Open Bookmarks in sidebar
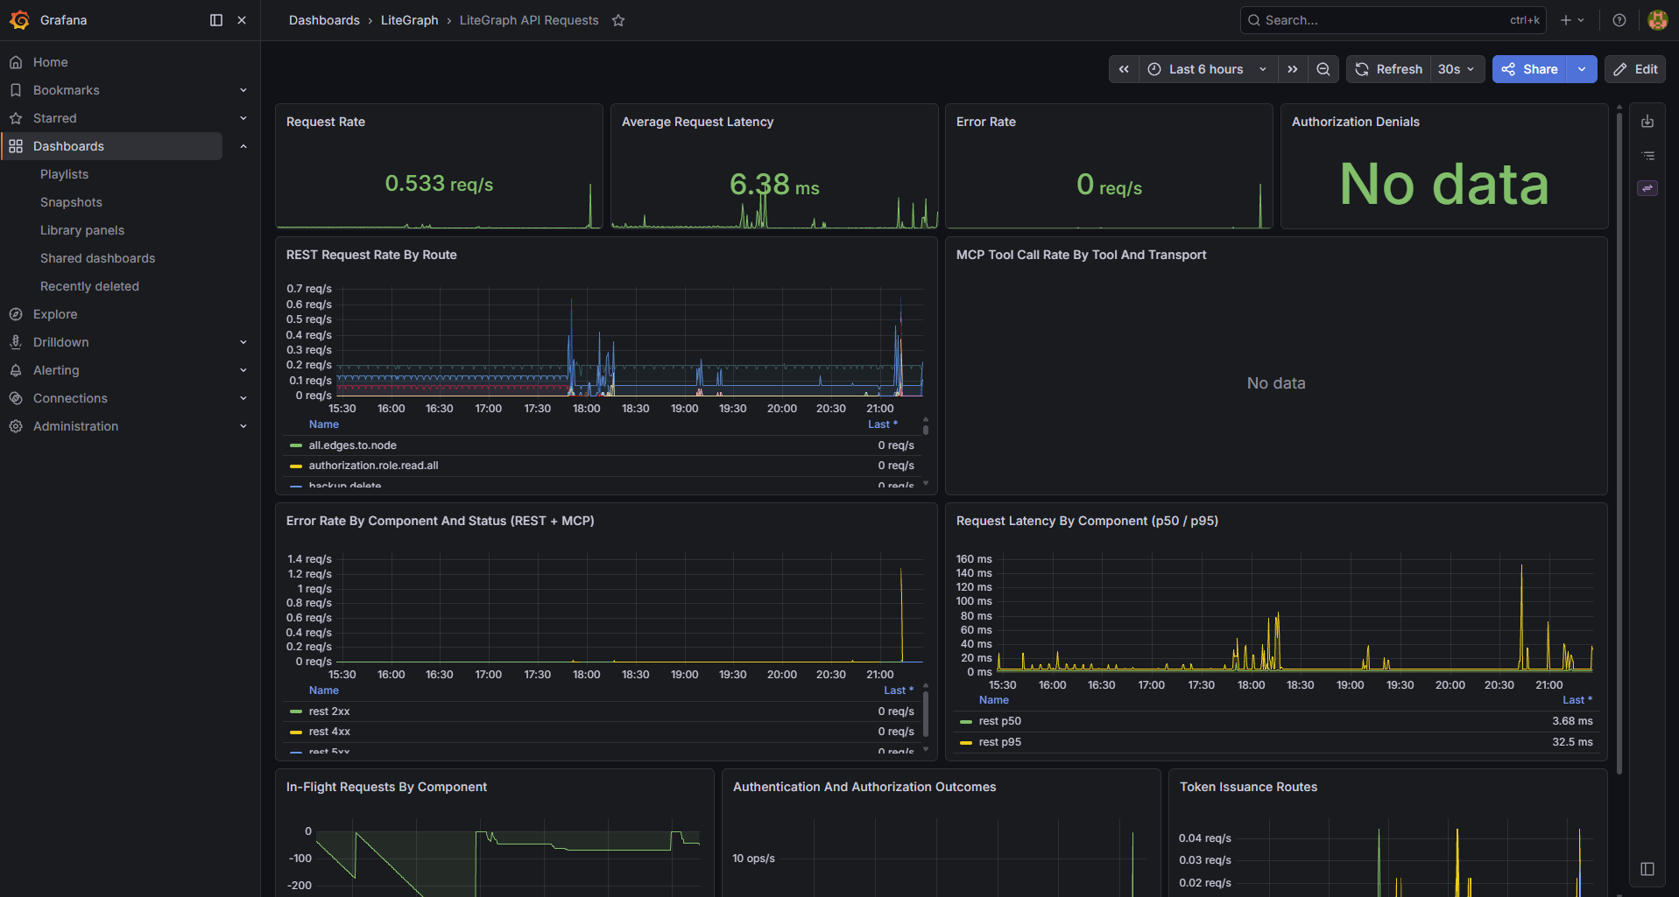 coord(66,90)
